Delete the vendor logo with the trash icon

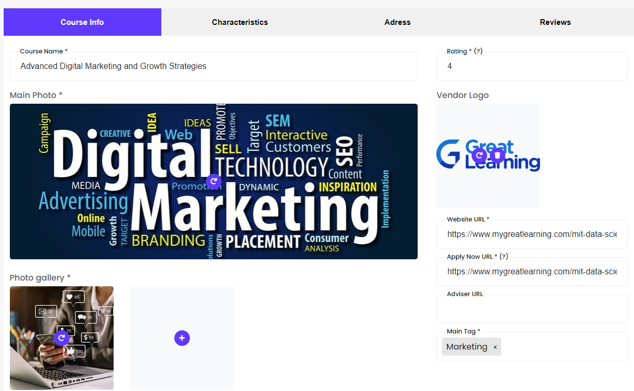pyautogui.click(x=497, y=155)
